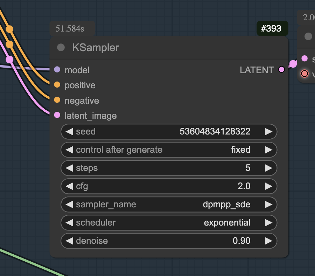Increase the seed with right arrow

pyautogui.click(x=268, y=132)
